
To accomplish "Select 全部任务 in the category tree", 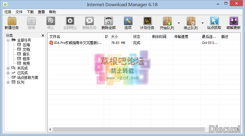I will pyautogui.click(x=24, y=40).
